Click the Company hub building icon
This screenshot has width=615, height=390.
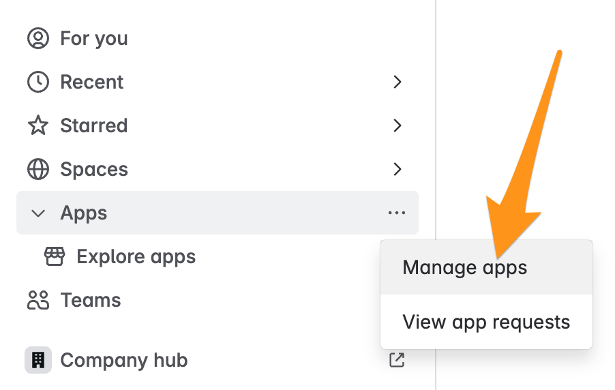pyautogui.click(x=38, y=360)
